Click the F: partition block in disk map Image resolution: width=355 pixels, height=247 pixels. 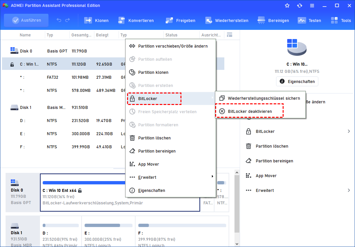[182, 231]
